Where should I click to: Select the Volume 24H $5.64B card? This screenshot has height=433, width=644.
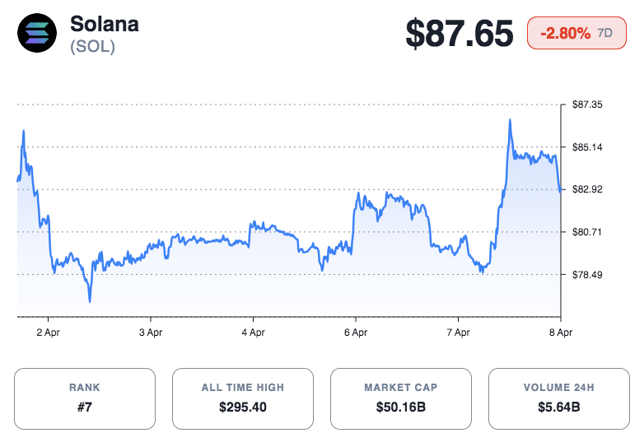tap(559, 398)
